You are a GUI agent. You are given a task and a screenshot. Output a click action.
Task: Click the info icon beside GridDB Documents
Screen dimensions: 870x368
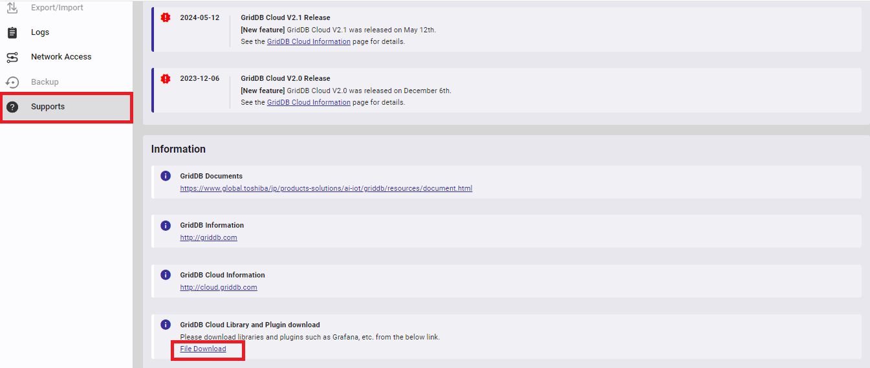(x=166, y=176)
